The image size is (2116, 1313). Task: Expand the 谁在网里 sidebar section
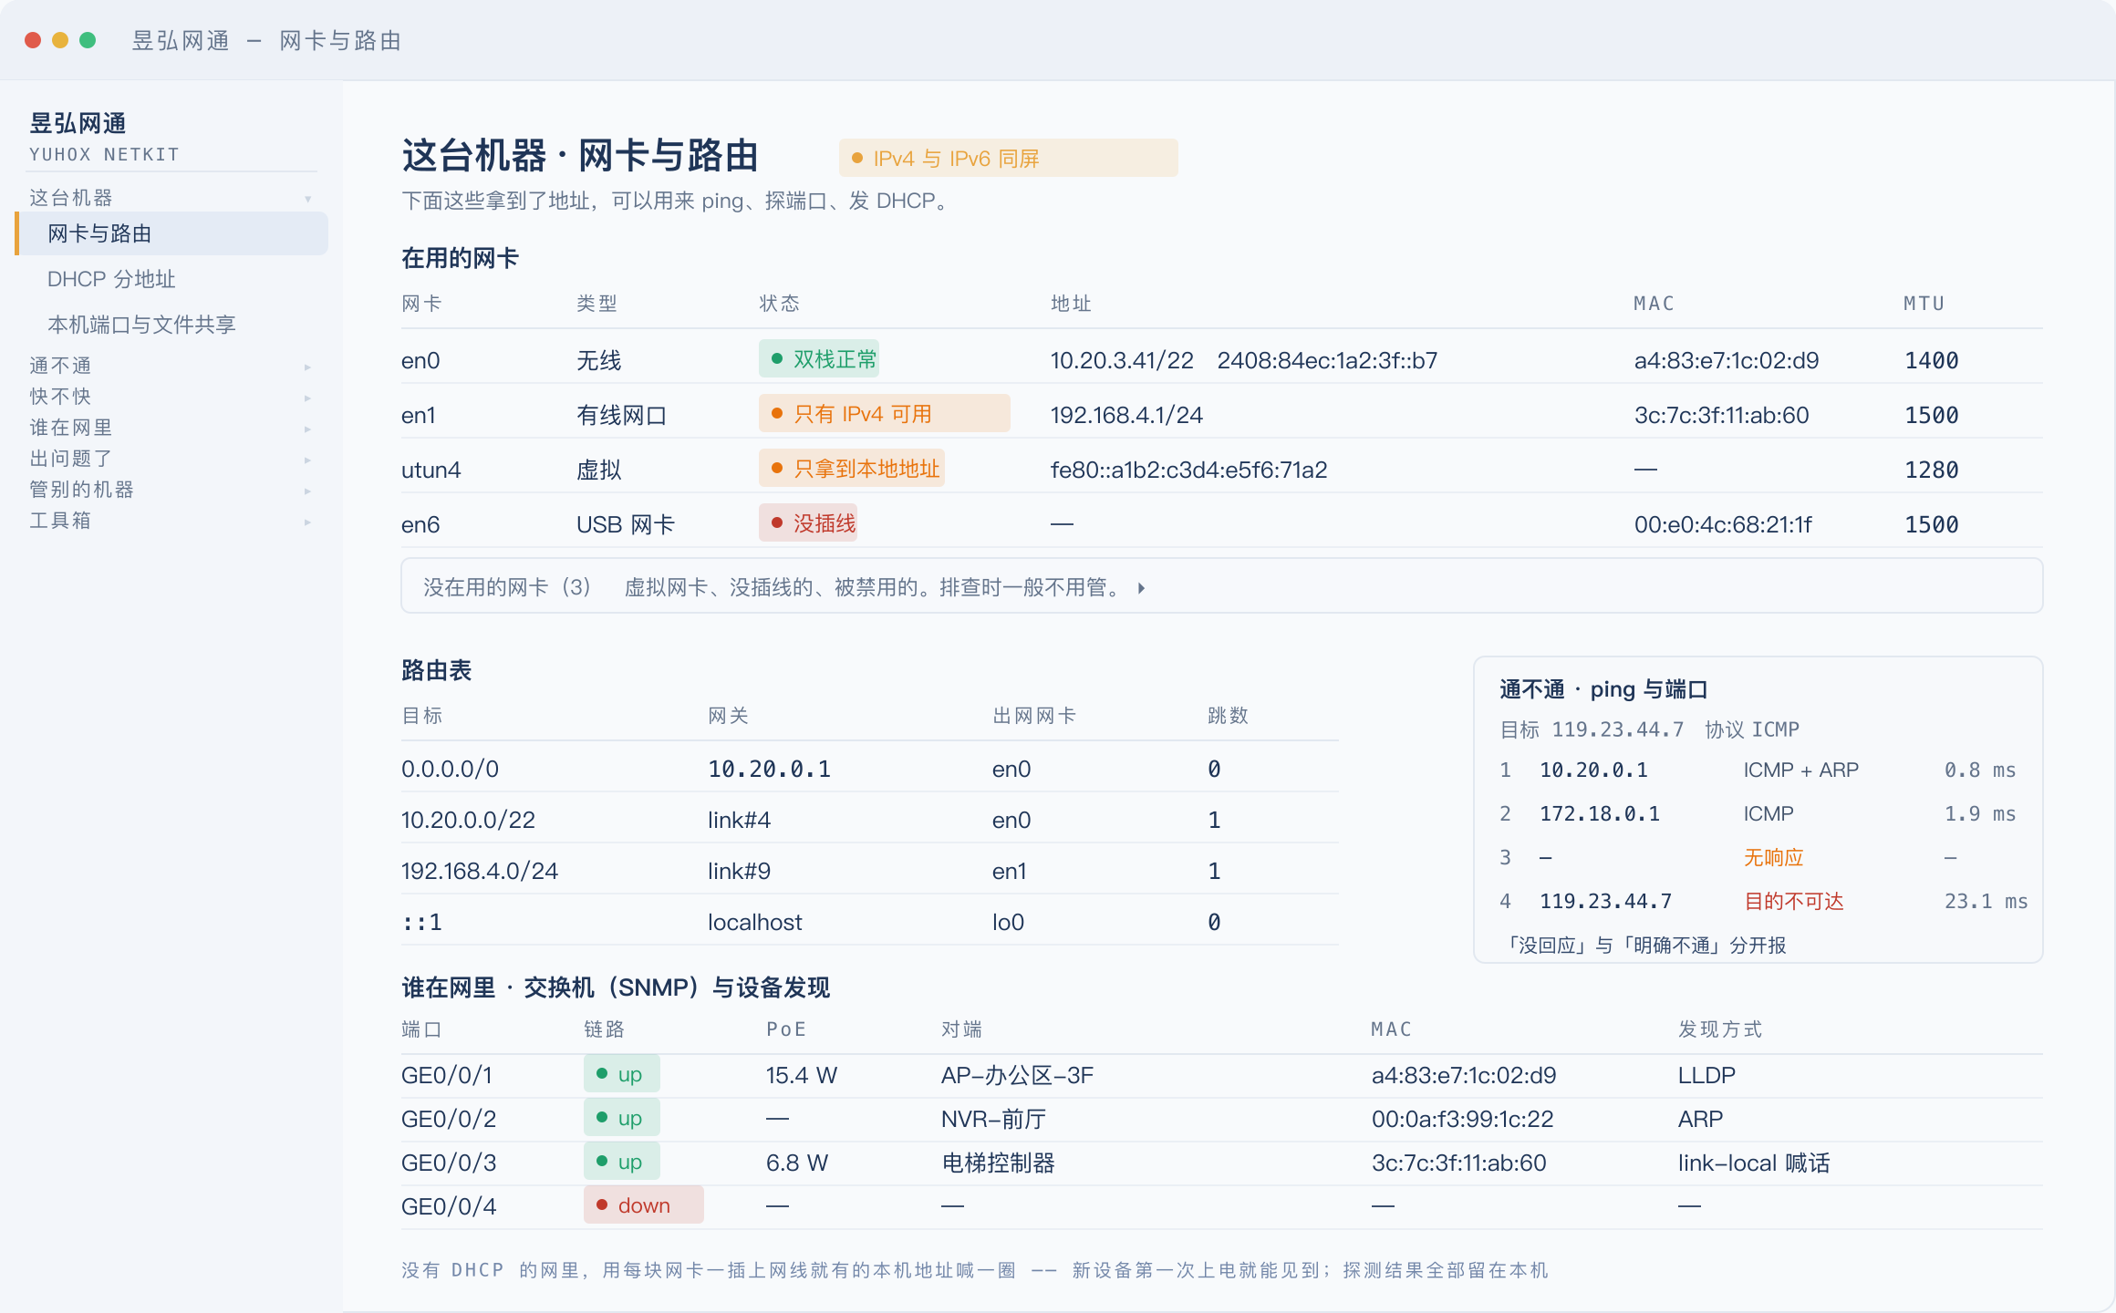(x=171, y=428)
